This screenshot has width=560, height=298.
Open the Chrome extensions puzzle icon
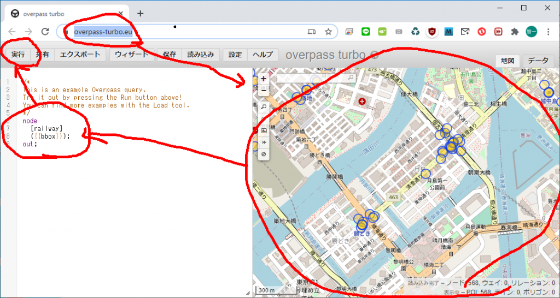515,32
